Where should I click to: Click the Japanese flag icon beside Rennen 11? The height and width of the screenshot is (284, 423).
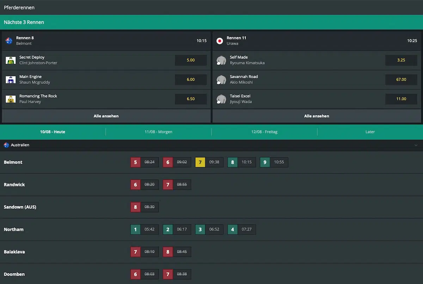[220, 41]
